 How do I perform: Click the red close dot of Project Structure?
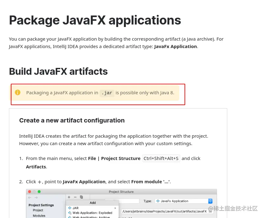point(30,192)
